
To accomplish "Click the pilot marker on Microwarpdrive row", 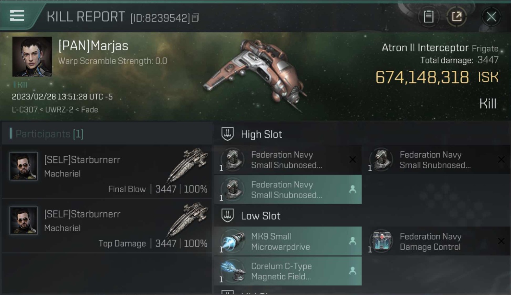I will (353, 241).
